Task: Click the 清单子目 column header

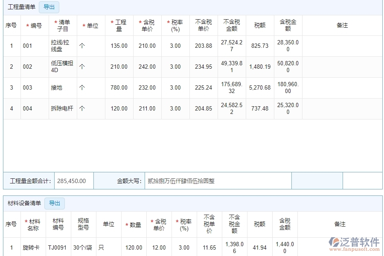Action: click(x=63, y=26)
